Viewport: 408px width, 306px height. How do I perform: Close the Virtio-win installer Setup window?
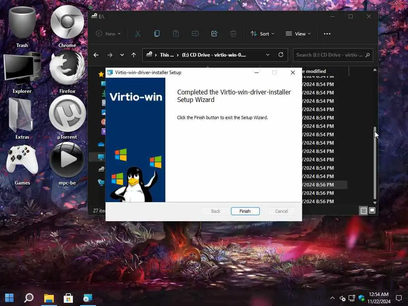pyautogui.click(x=293, y=73)
